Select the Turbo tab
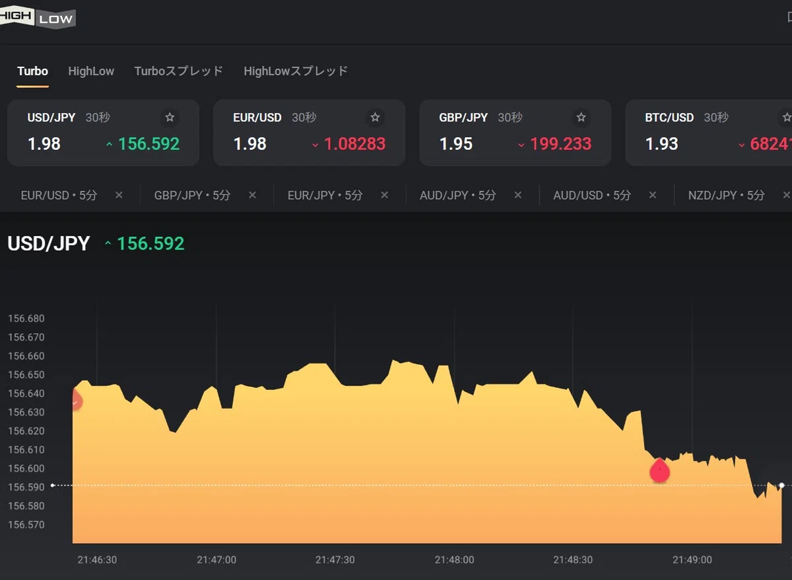This screenshot has width=792, height=580. (x=32, y=71)
